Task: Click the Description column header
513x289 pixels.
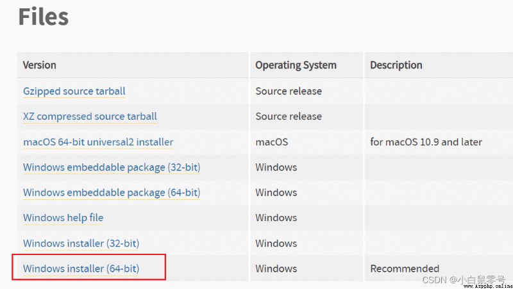Action: click(396, 65)
